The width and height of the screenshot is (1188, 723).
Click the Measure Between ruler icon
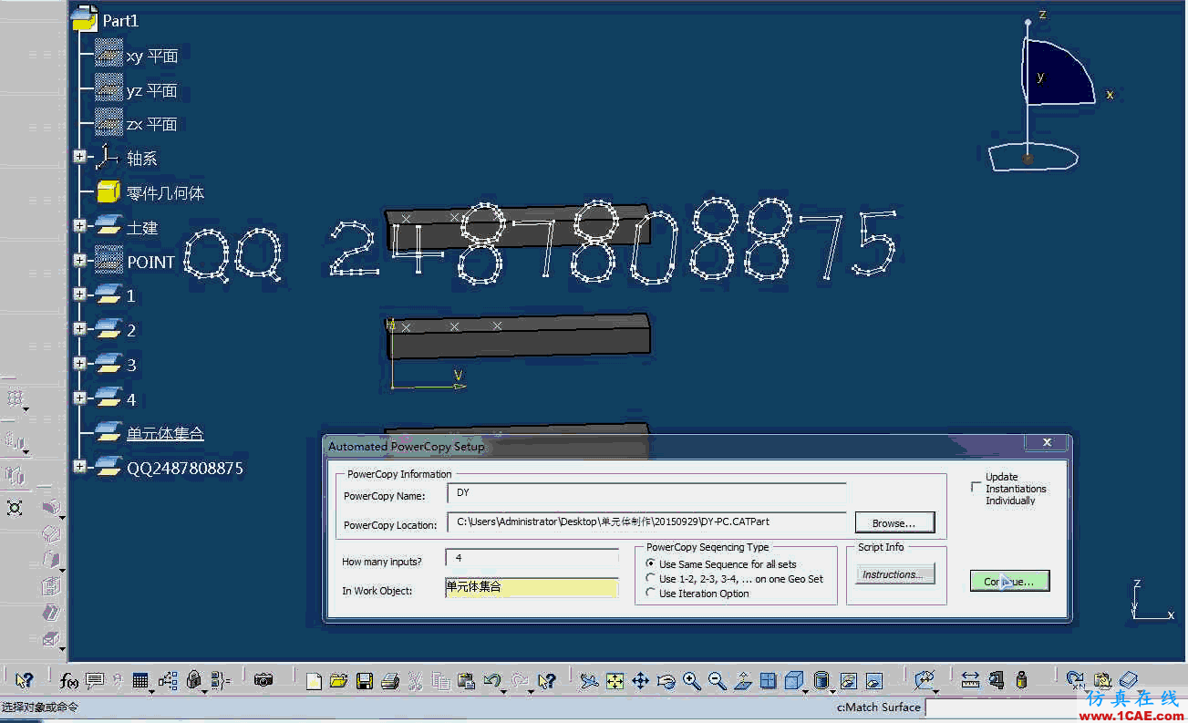pyautogui.click(x=969, y=680)
